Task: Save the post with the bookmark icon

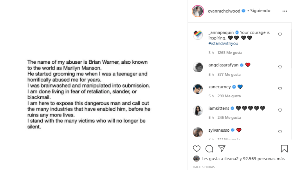Action: 285,149
